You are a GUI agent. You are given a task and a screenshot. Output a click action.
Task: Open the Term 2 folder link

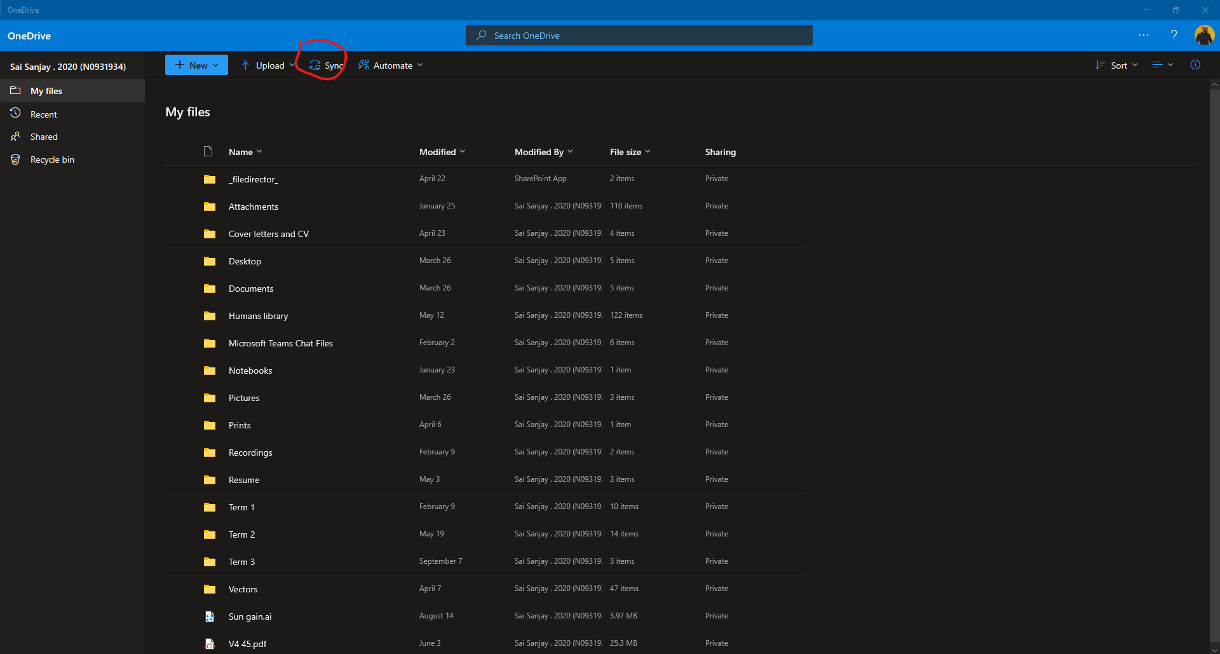click(x=241, y=535)
